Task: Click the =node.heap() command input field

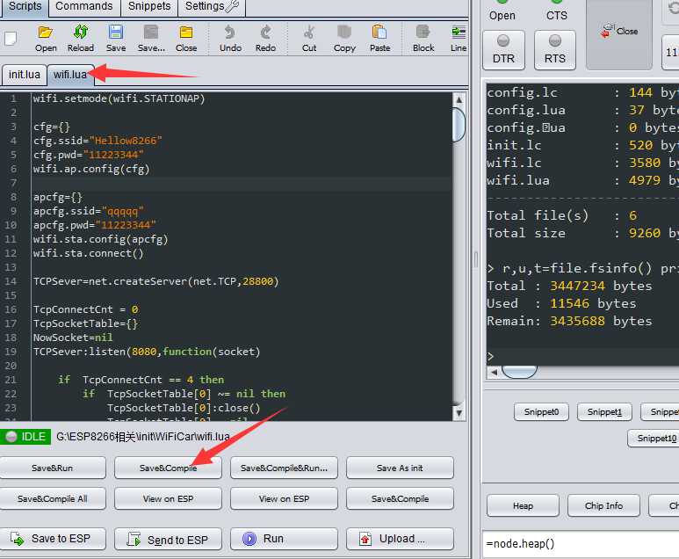Action: pos(581,544)
